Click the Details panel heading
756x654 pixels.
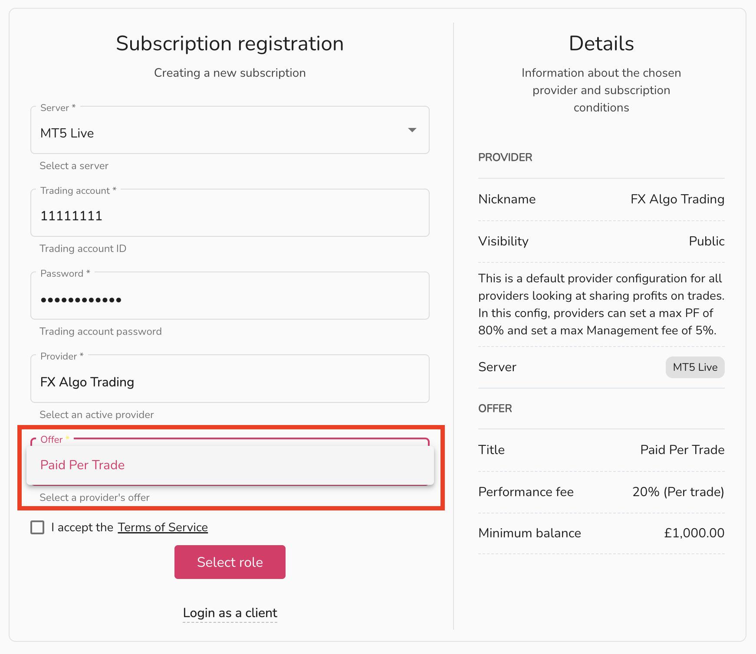click(602, 43)
